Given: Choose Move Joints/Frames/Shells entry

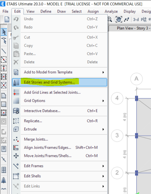Looking at the screenshot, I should [59, 156].
